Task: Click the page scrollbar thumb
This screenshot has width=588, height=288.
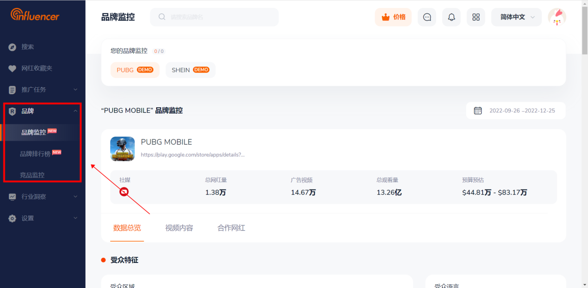Action: (x=584, y=30)
